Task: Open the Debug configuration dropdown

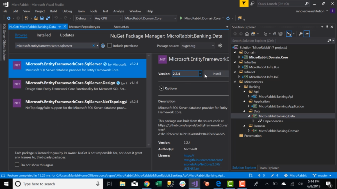Action: [x=83, y=18]
